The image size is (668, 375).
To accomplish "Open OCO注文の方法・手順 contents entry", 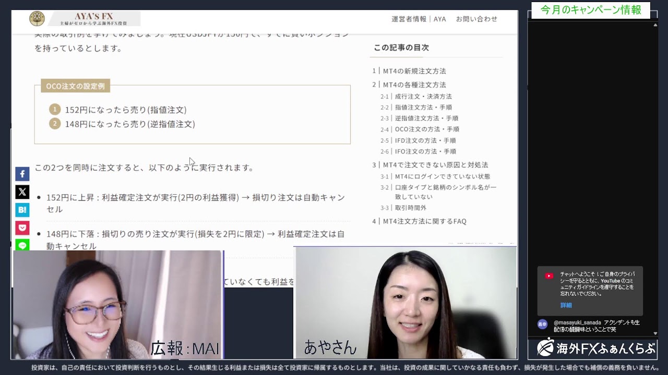I will tap(427, 129).
